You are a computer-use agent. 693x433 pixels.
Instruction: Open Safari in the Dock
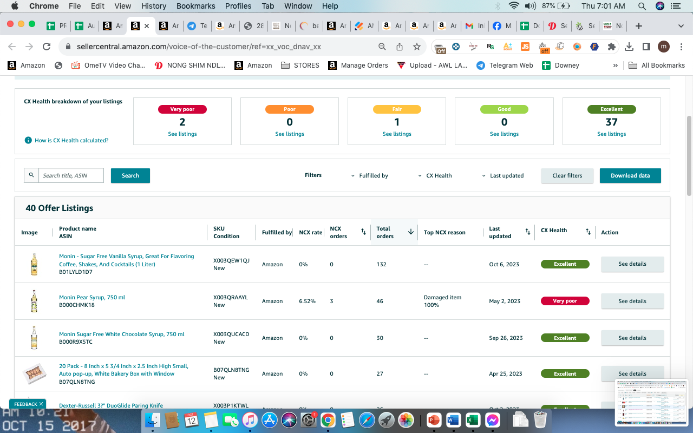click(x=367, y=419)
